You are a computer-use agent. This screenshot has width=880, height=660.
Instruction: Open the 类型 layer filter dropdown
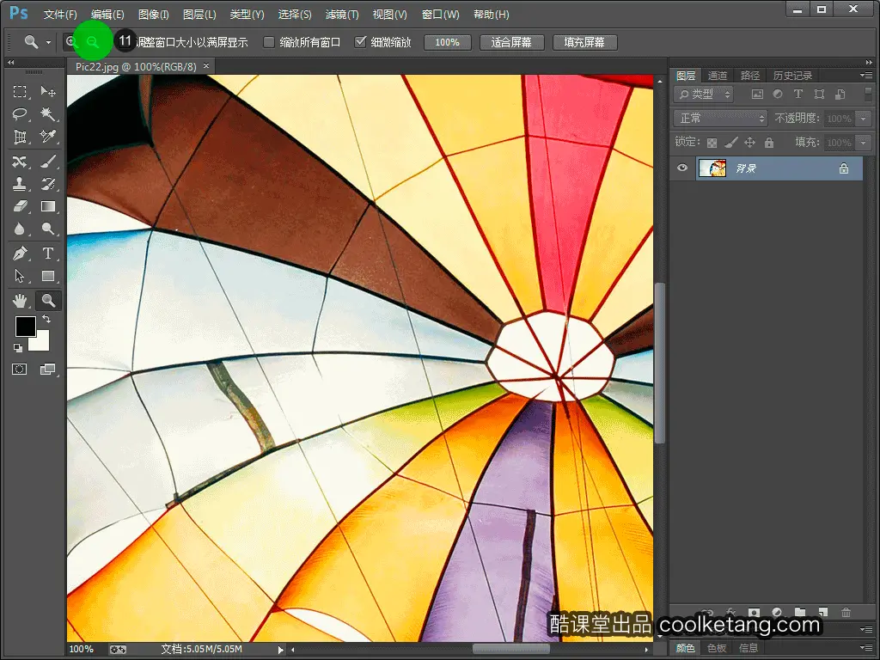[x=704, y=95]
